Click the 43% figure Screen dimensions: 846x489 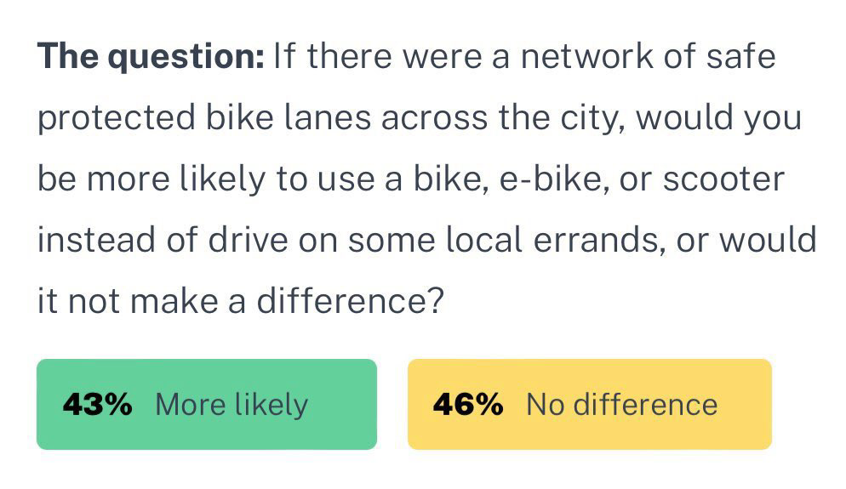coord(97,405)
